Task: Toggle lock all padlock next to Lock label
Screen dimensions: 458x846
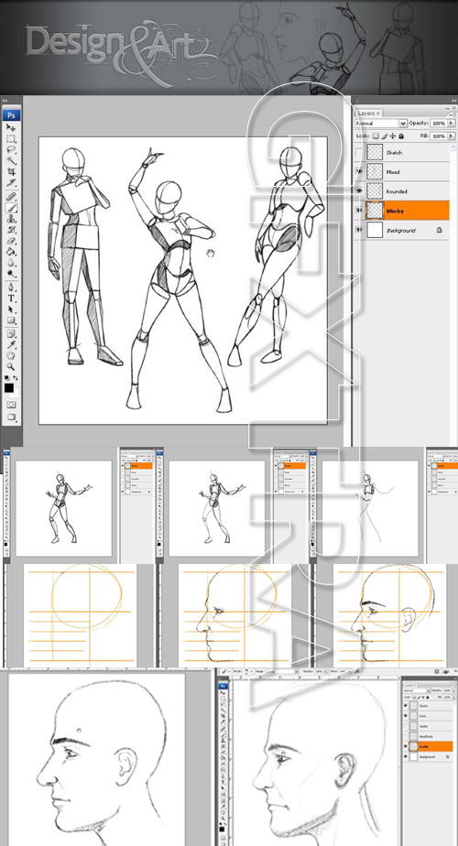Action: pyautogui.click(x=401, y=136)
